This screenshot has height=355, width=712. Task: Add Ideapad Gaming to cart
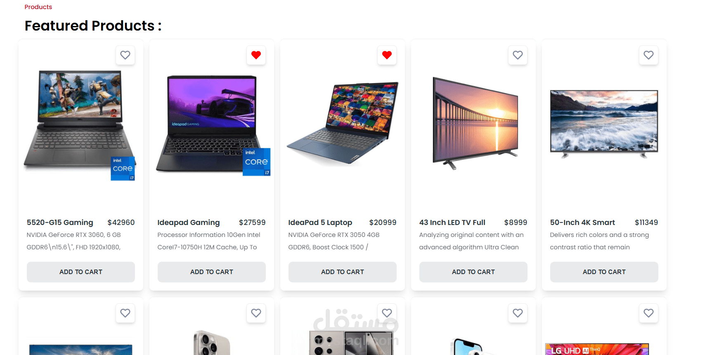click(212, 272)
